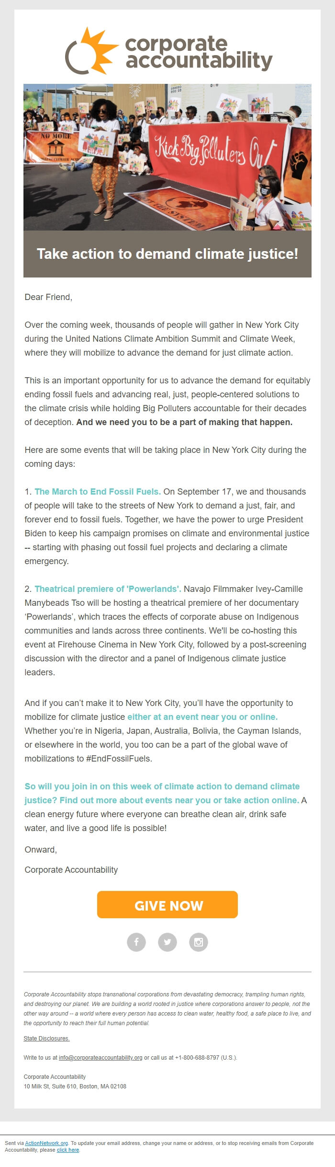
Task: Visit the ActionNetwork.org link in the footer
Action: coord(46,1143)
